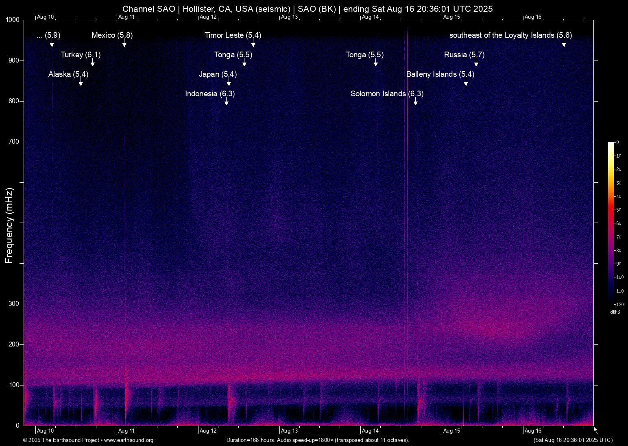Open the www.earthsound.org copyright link

pos(129,440)
